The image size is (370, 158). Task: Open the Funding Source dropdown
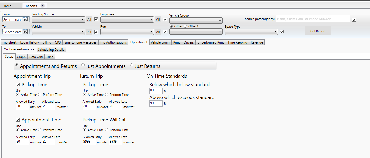[x=58, y=19]
